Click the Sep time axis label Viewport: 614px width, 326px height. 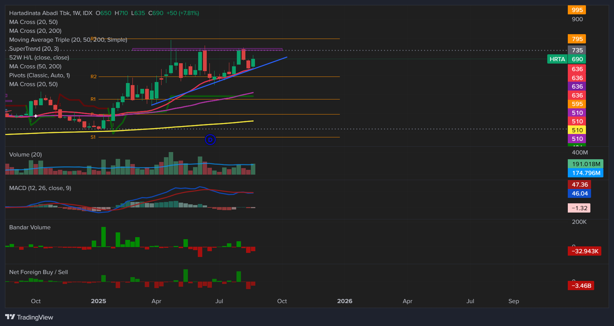(514, 301)
